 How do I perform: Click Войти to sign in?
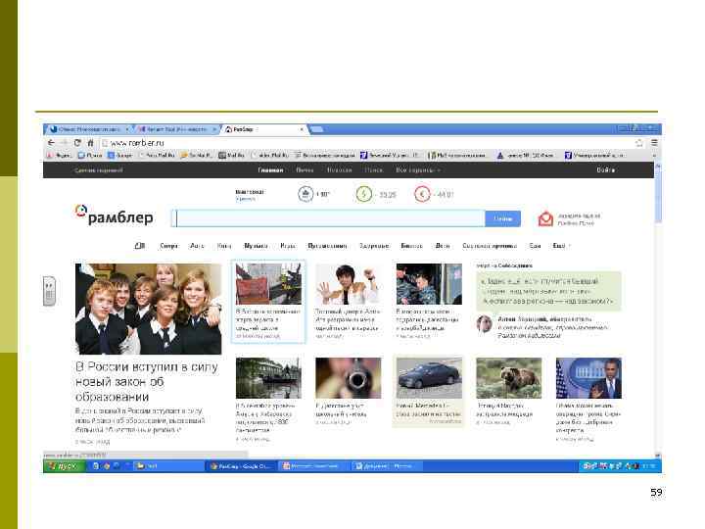point(606,170)
